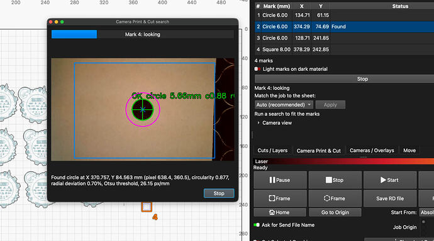Click the Stop button in Laser panel
The height and width of the screenshot is (241, 434).
[335, 180]
